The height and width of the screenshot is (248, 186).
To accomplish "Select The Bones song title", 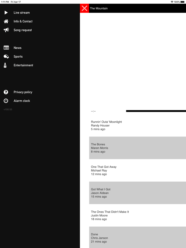I will pyautogui.click(x=98, y=144).
